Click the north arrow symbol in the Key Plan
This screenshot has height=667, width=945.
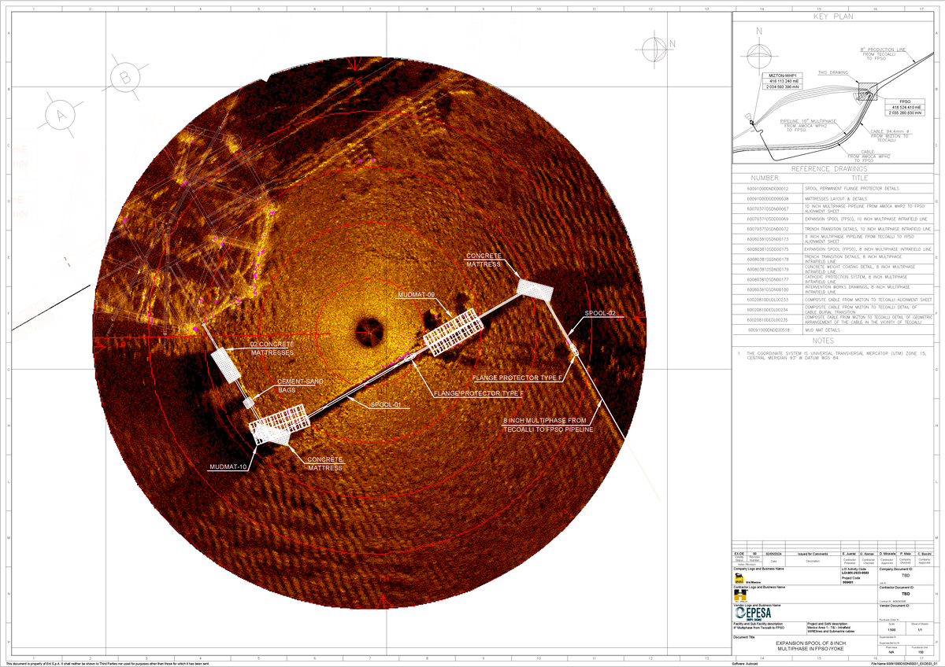tap(759, 56)
